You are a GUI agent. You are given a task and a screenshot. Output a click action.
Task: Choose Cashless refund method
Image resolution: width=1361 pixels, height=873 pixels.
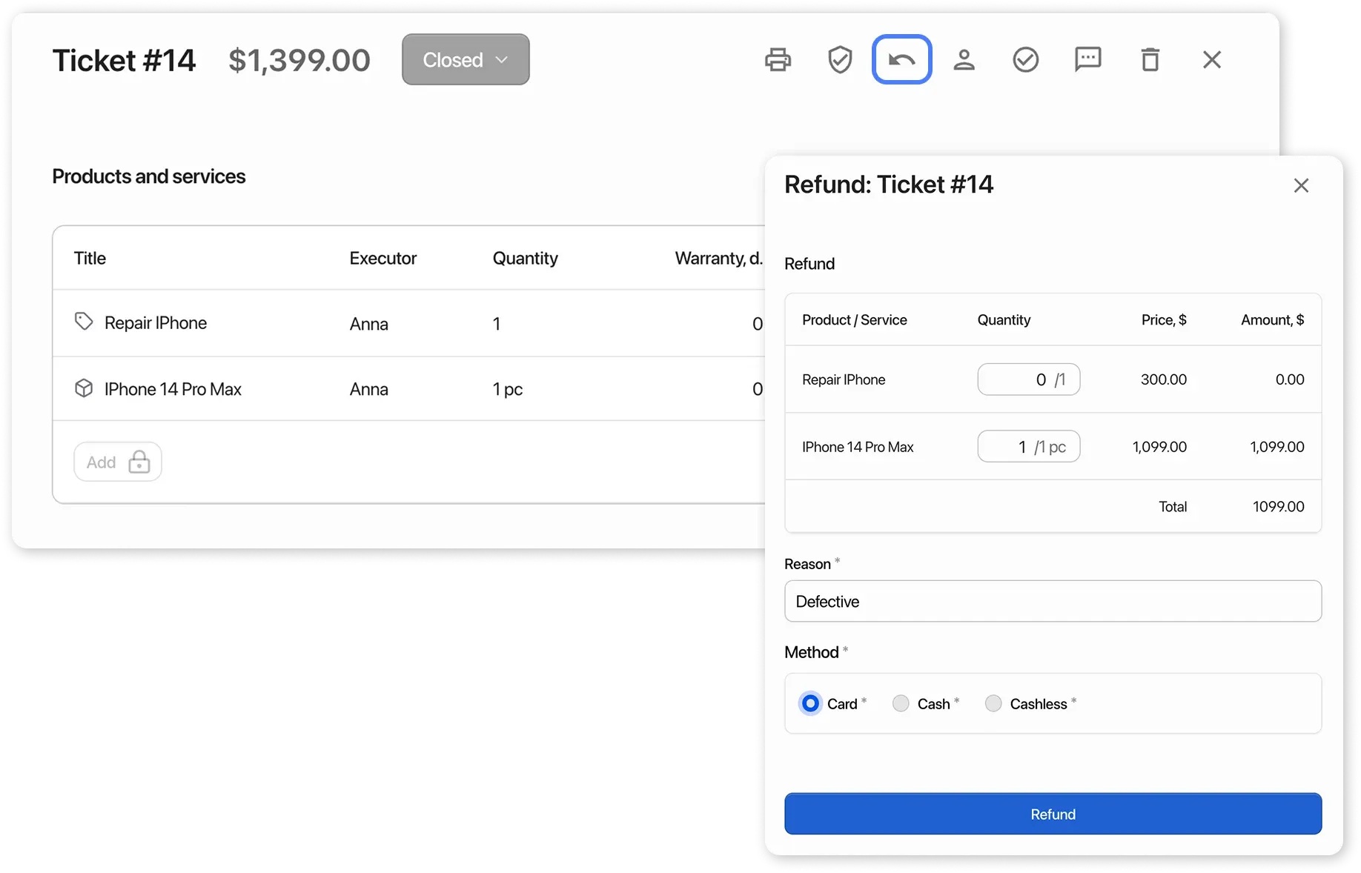click(x=993, y=703)
